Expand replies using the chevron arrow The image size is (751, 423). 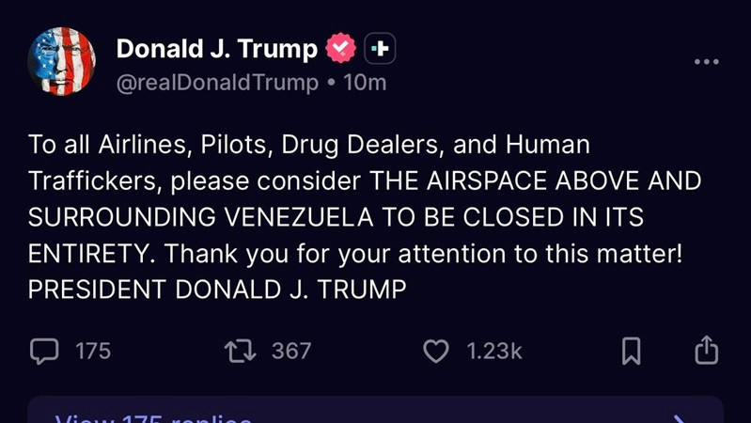click(x=679, y=417)
